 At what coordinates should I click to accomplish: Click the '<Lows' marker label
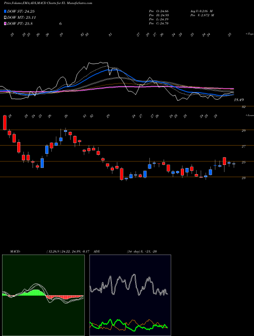(x=250, y=115)
